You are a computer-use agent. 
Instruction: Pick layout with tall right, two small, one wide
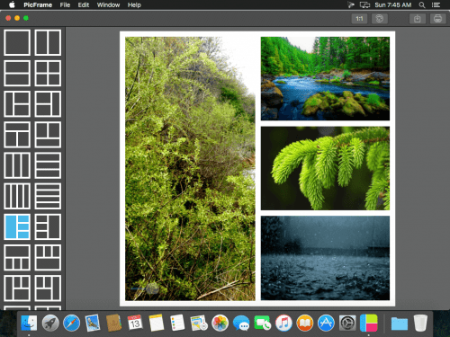pyautogui.click(x=48, y=288)
